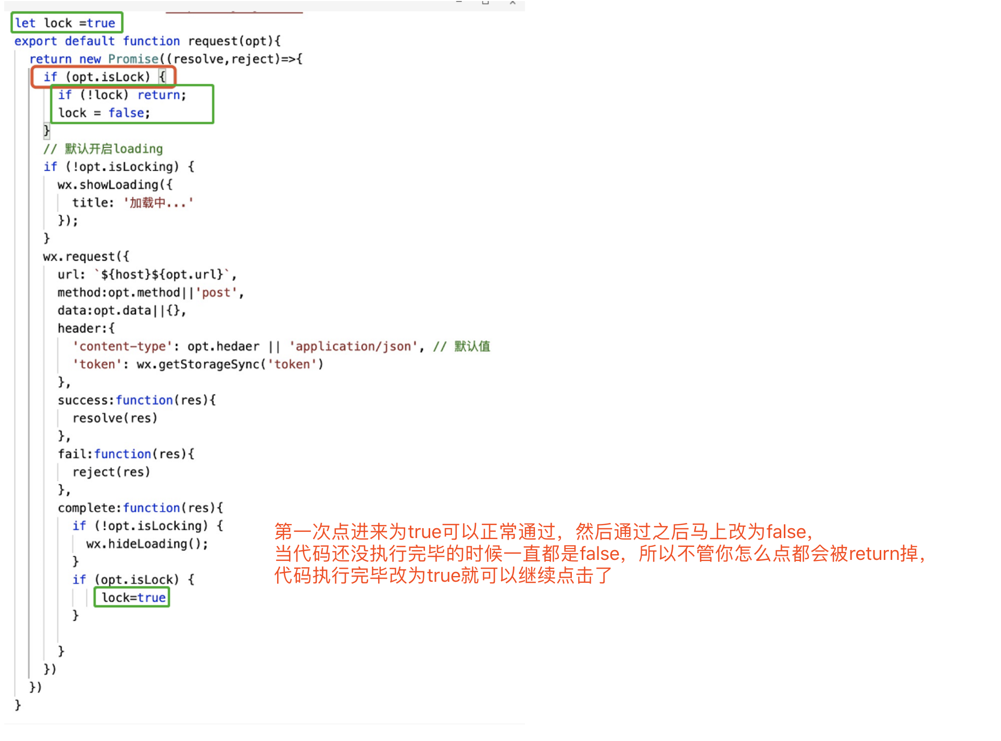Click the 'wx.request({' line
This screenshot has width=1001, height=741.
point(86,257)
